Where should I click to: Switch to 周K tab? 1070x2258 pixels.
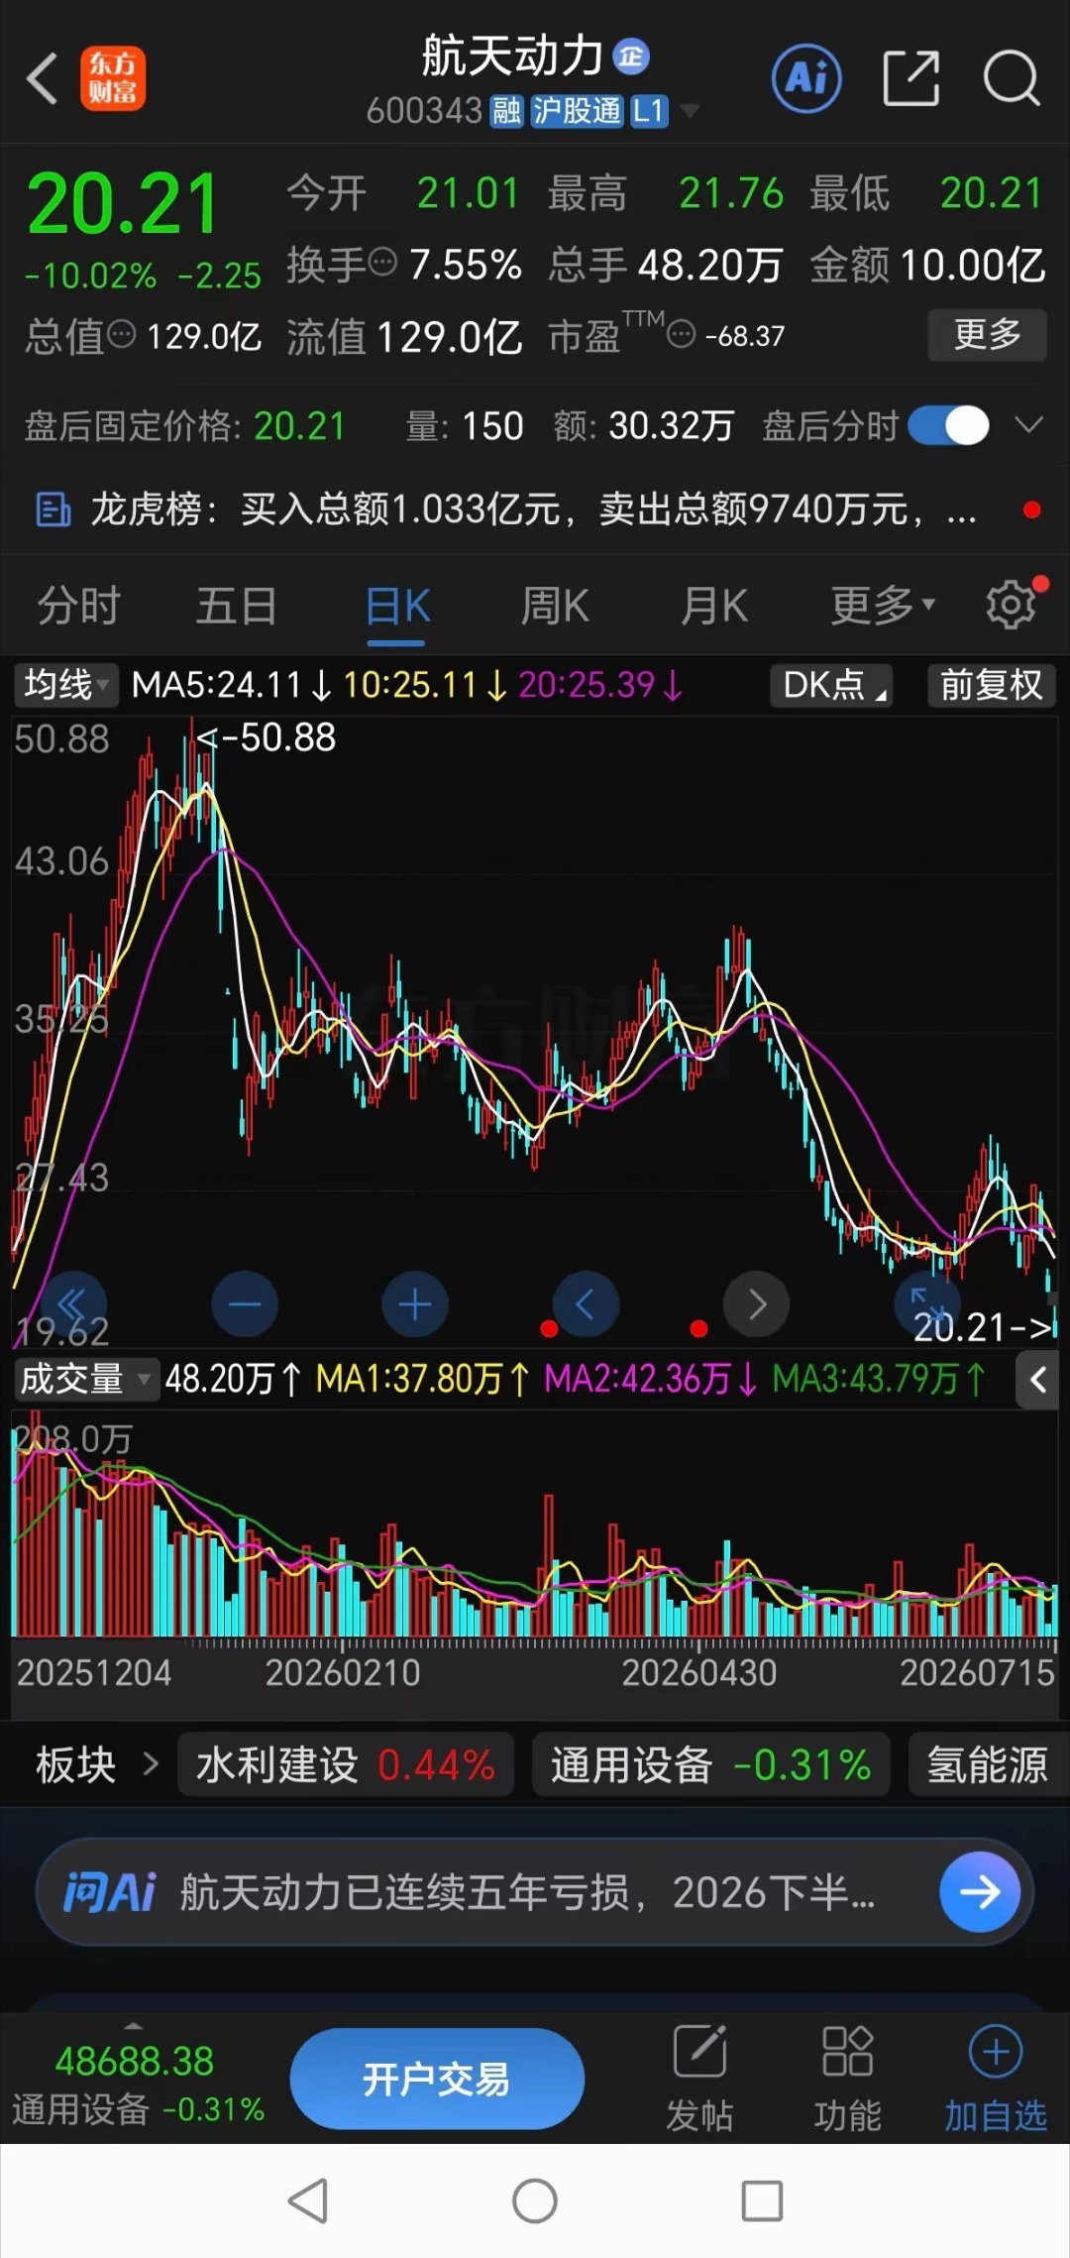(x=555, y=605)
